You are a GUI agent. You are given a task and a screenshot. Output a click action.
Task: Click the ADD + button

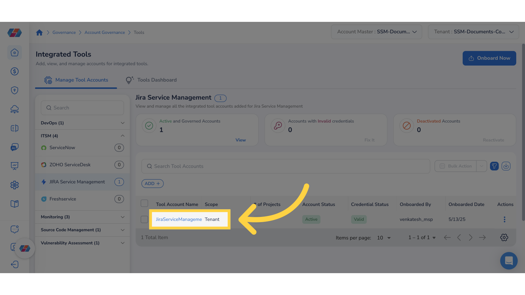pyautogui.click(x=152, y=184)
